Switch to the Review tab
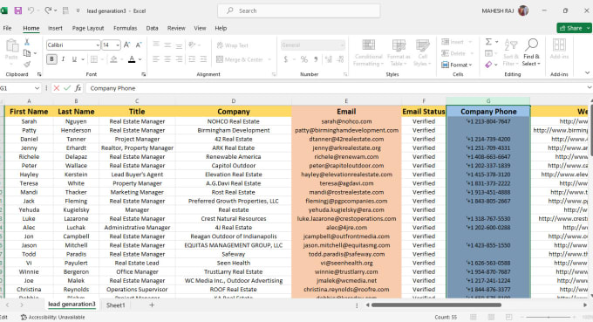 [176, 28]
